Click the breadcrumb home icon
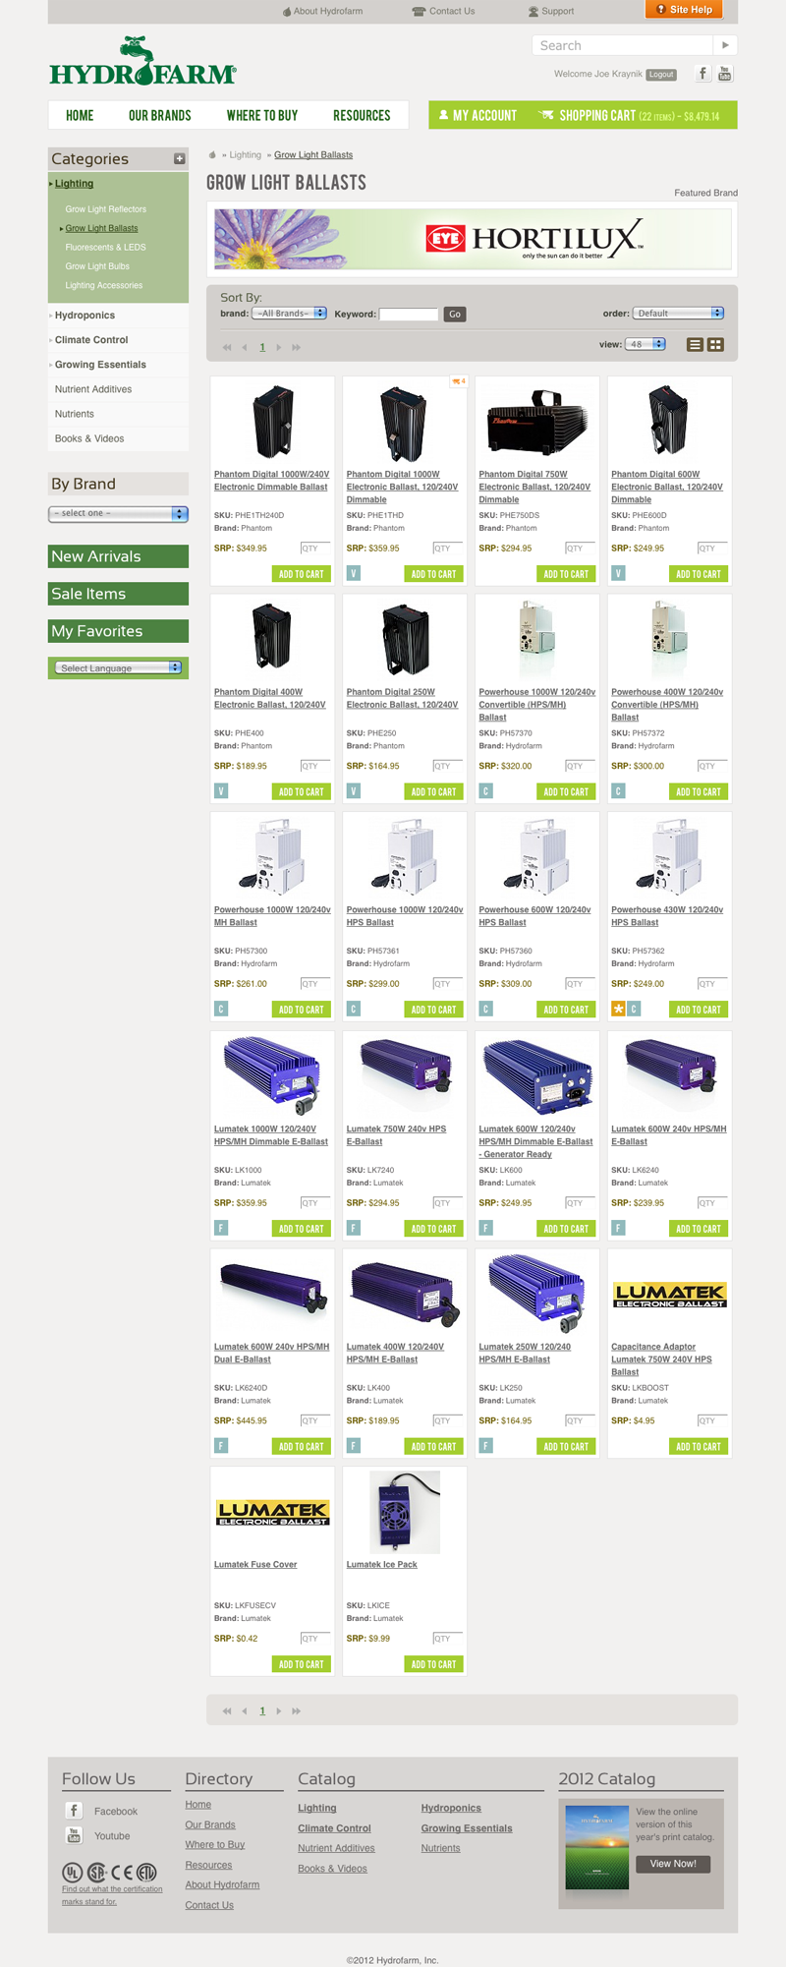The height and width of the screenshot is (1967, 786). [212, 154]
